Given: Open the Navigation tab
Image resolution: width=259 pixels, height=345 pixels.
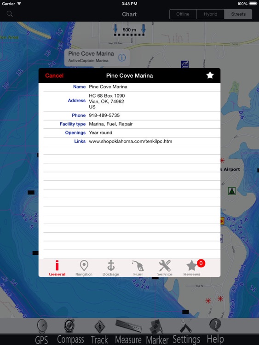Looking at the screenshot, I should coord(84,268).
